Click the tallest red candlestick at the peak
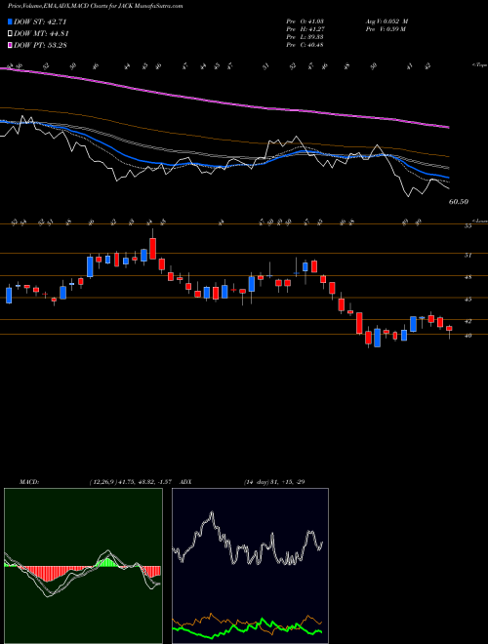Viewport: 488px width, 644px height. click(x=153, y=249)
